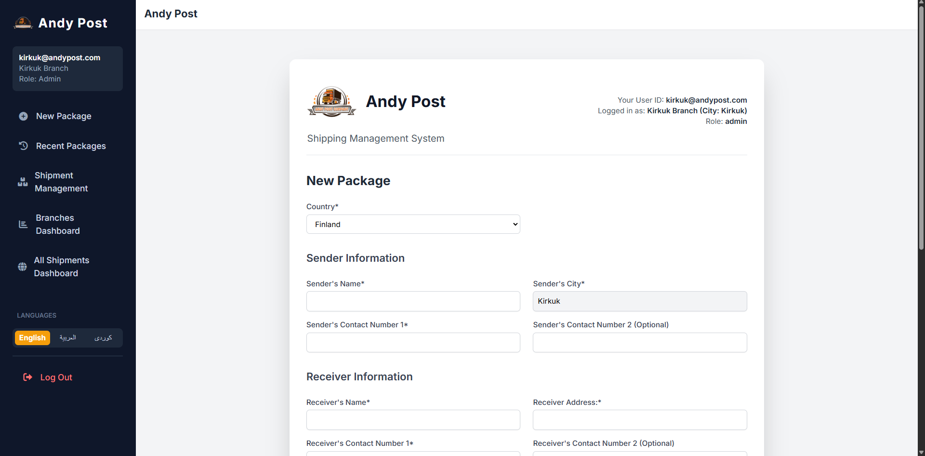This screenshot has width=925, height=456.
Task: Click the Log Out link
Action: pyautogui.click(x=56, y=377)
